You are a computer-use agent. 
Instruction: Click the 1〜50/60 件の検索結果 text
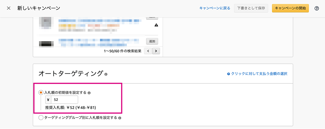(123, 51)
